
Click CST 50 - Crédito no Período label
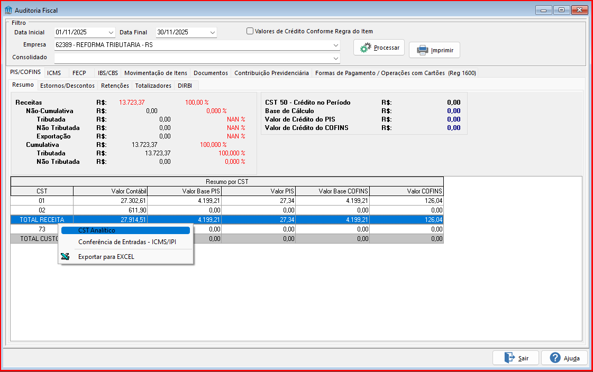coord(308,103)
